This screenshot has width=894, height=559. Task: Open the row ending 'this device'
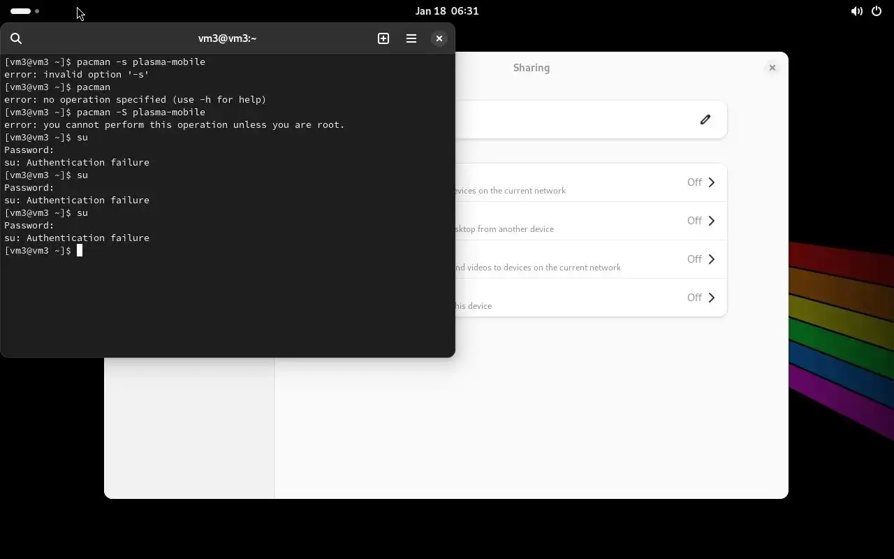click(591, 298)
